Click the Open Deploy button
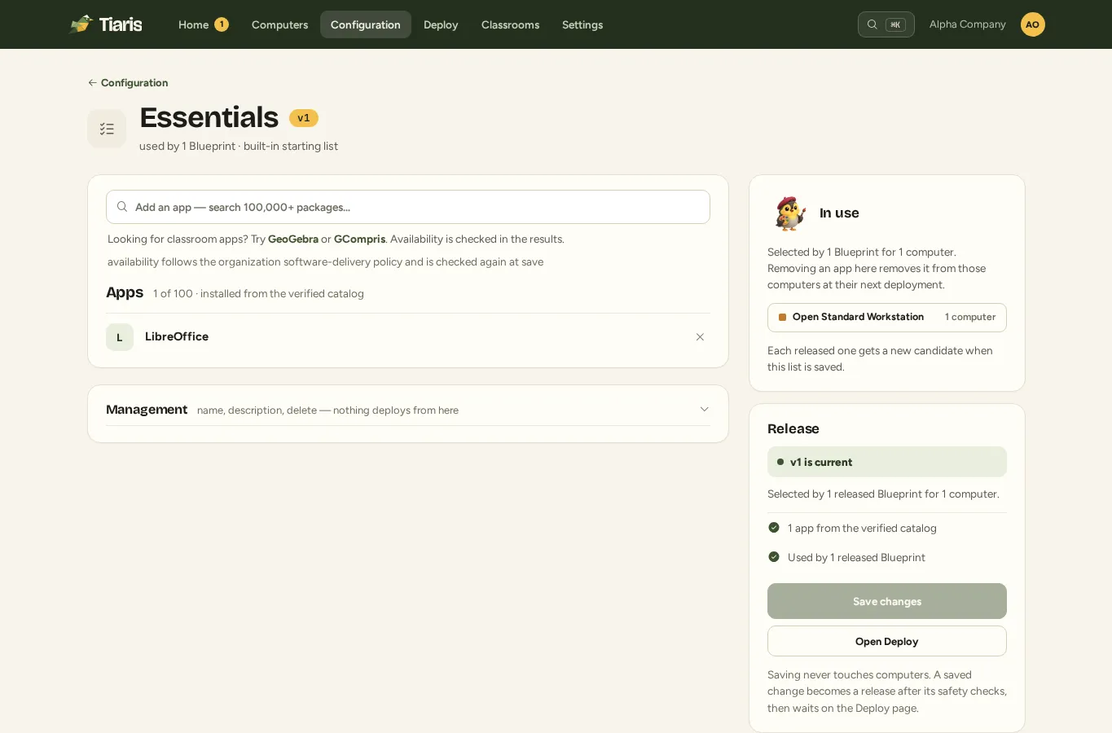The height and width of the screenshot is (733, 1112). pos(887,641)
